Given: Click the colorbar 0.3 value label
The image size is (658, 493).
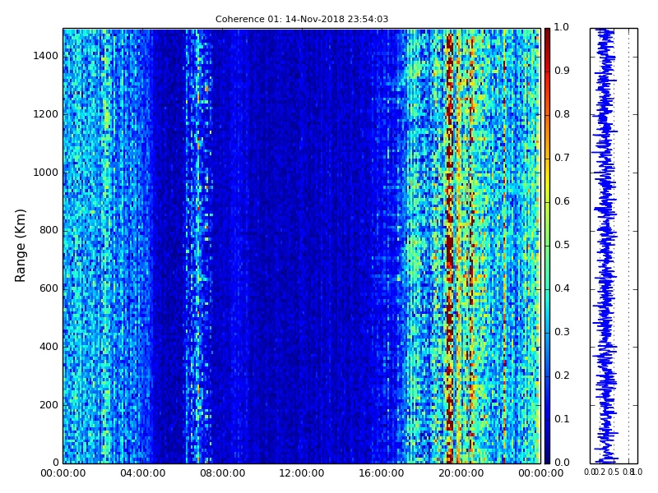Looking at the screenshot, I should click(x=562, y=332).
